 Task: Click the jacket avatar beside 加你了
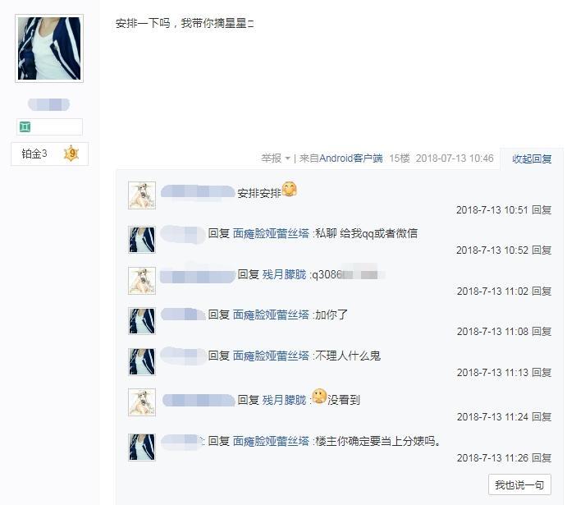pos(142,321)
